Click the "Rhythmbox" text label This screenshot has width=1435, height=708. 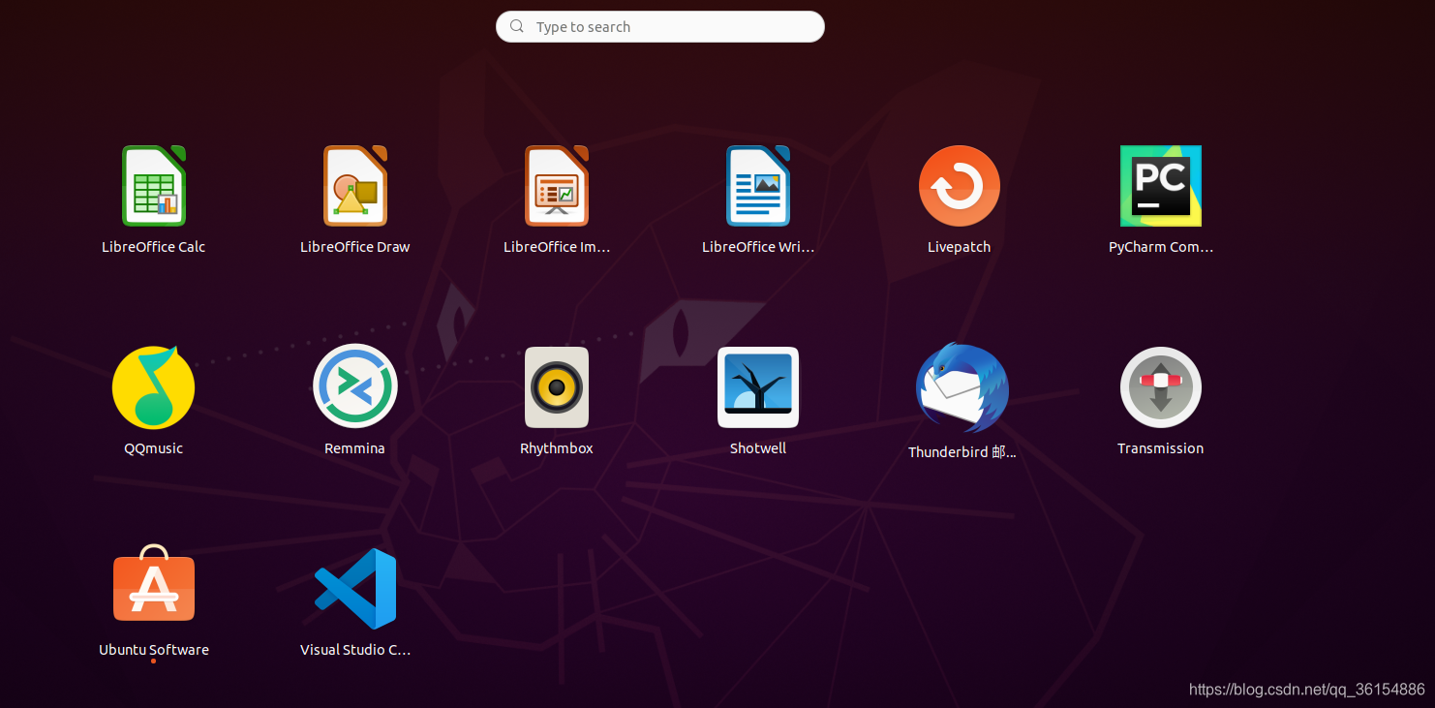point(557,448)
